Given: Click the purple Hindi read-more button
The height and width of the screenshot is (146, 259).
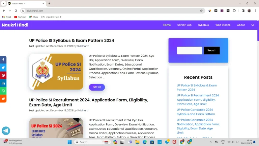Looking at the screenshot, I should click(97, 87).
